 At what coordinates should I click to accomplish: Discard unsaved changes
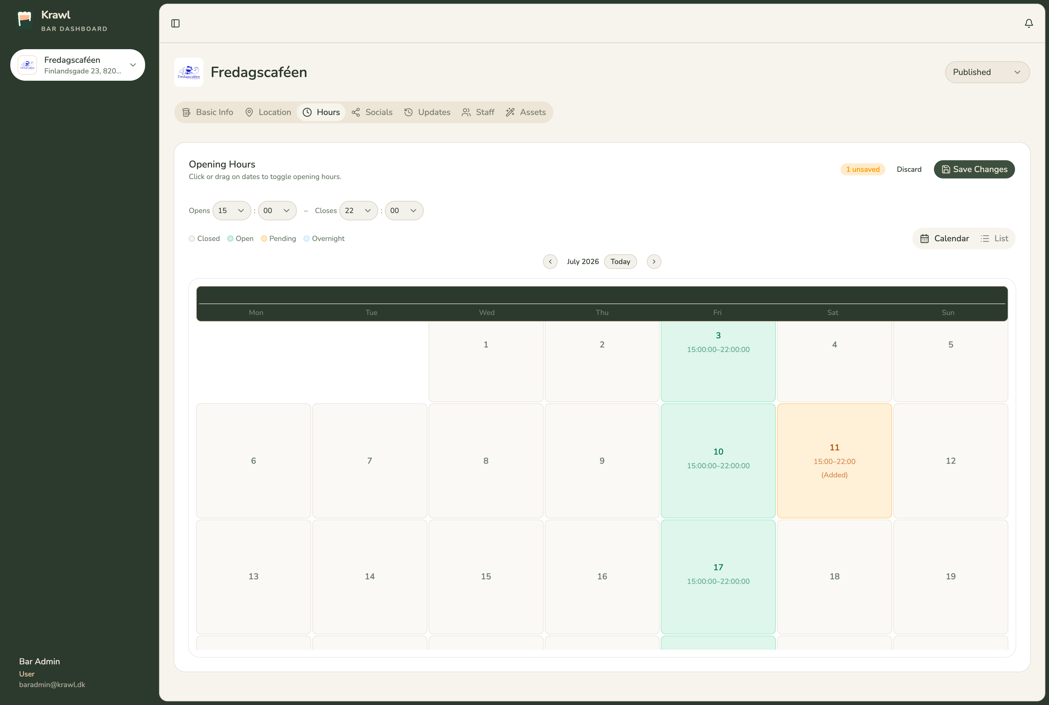point(909,170)
